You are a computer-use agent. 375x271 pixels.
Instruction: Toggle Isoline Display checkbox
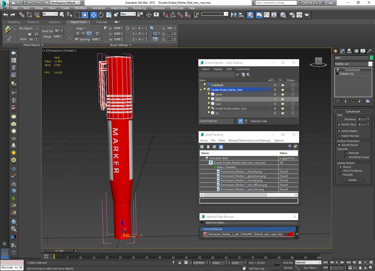click(x=339, y=131)
